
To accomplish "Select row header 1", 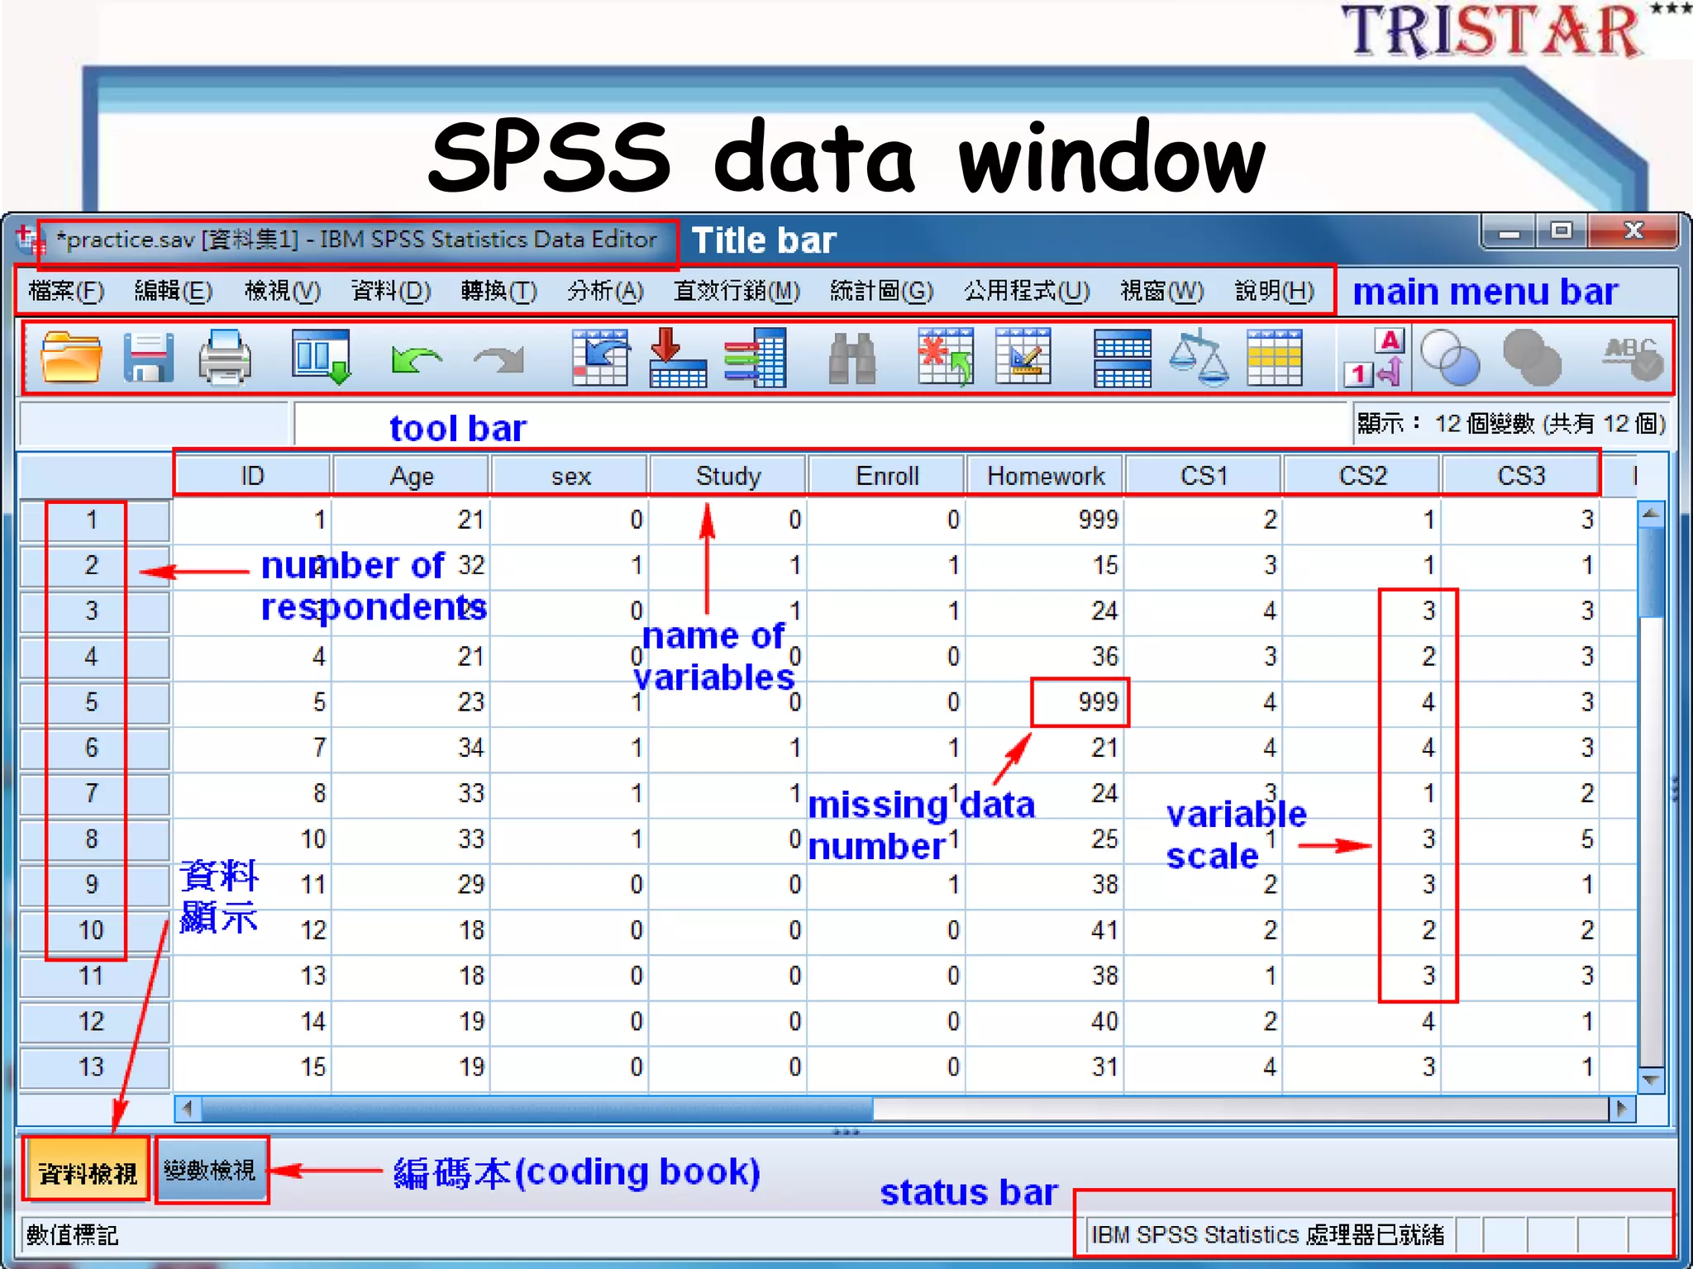I will pos(93,520).
